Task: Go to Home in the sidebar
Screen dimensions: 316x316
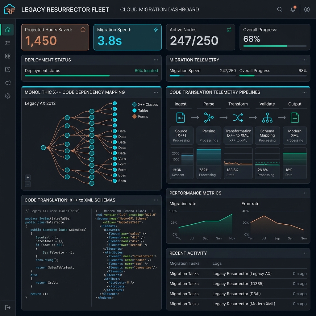Action: (x=8, y=30)
